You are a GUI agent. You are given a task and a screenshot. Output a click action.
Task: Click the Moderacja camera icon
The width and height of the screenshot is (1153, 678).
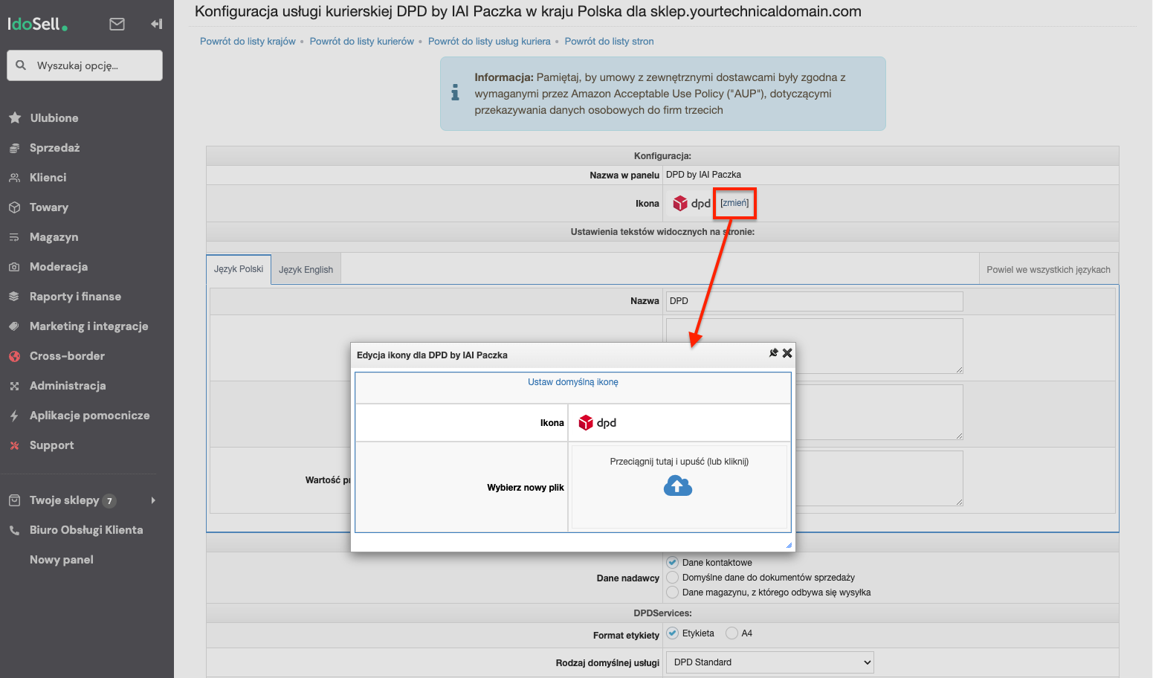pyautogui.click(x=14, y=267)
